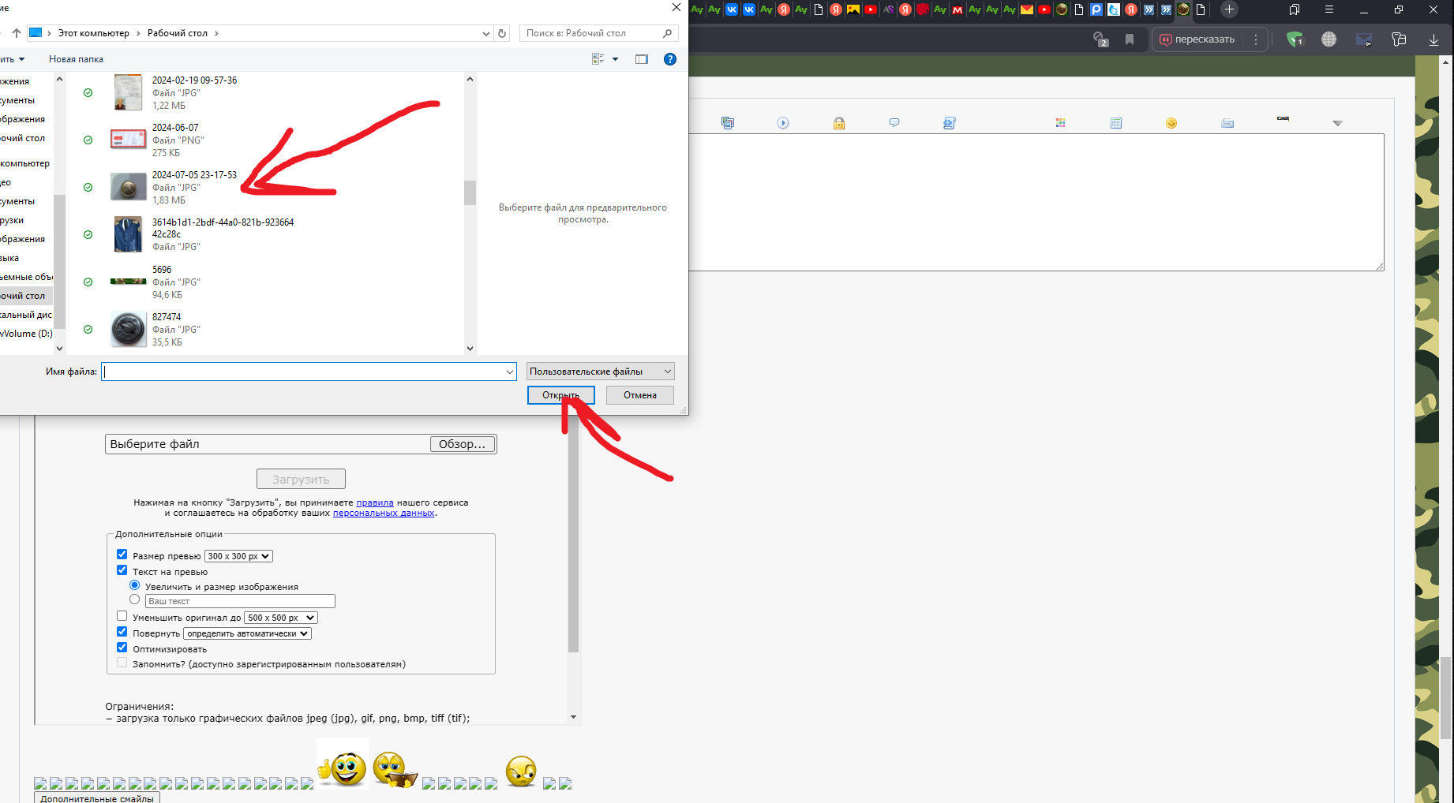Click the script code icon in editor toolbar
This screenshot has height=803, width=1454.
coord(950,123)
